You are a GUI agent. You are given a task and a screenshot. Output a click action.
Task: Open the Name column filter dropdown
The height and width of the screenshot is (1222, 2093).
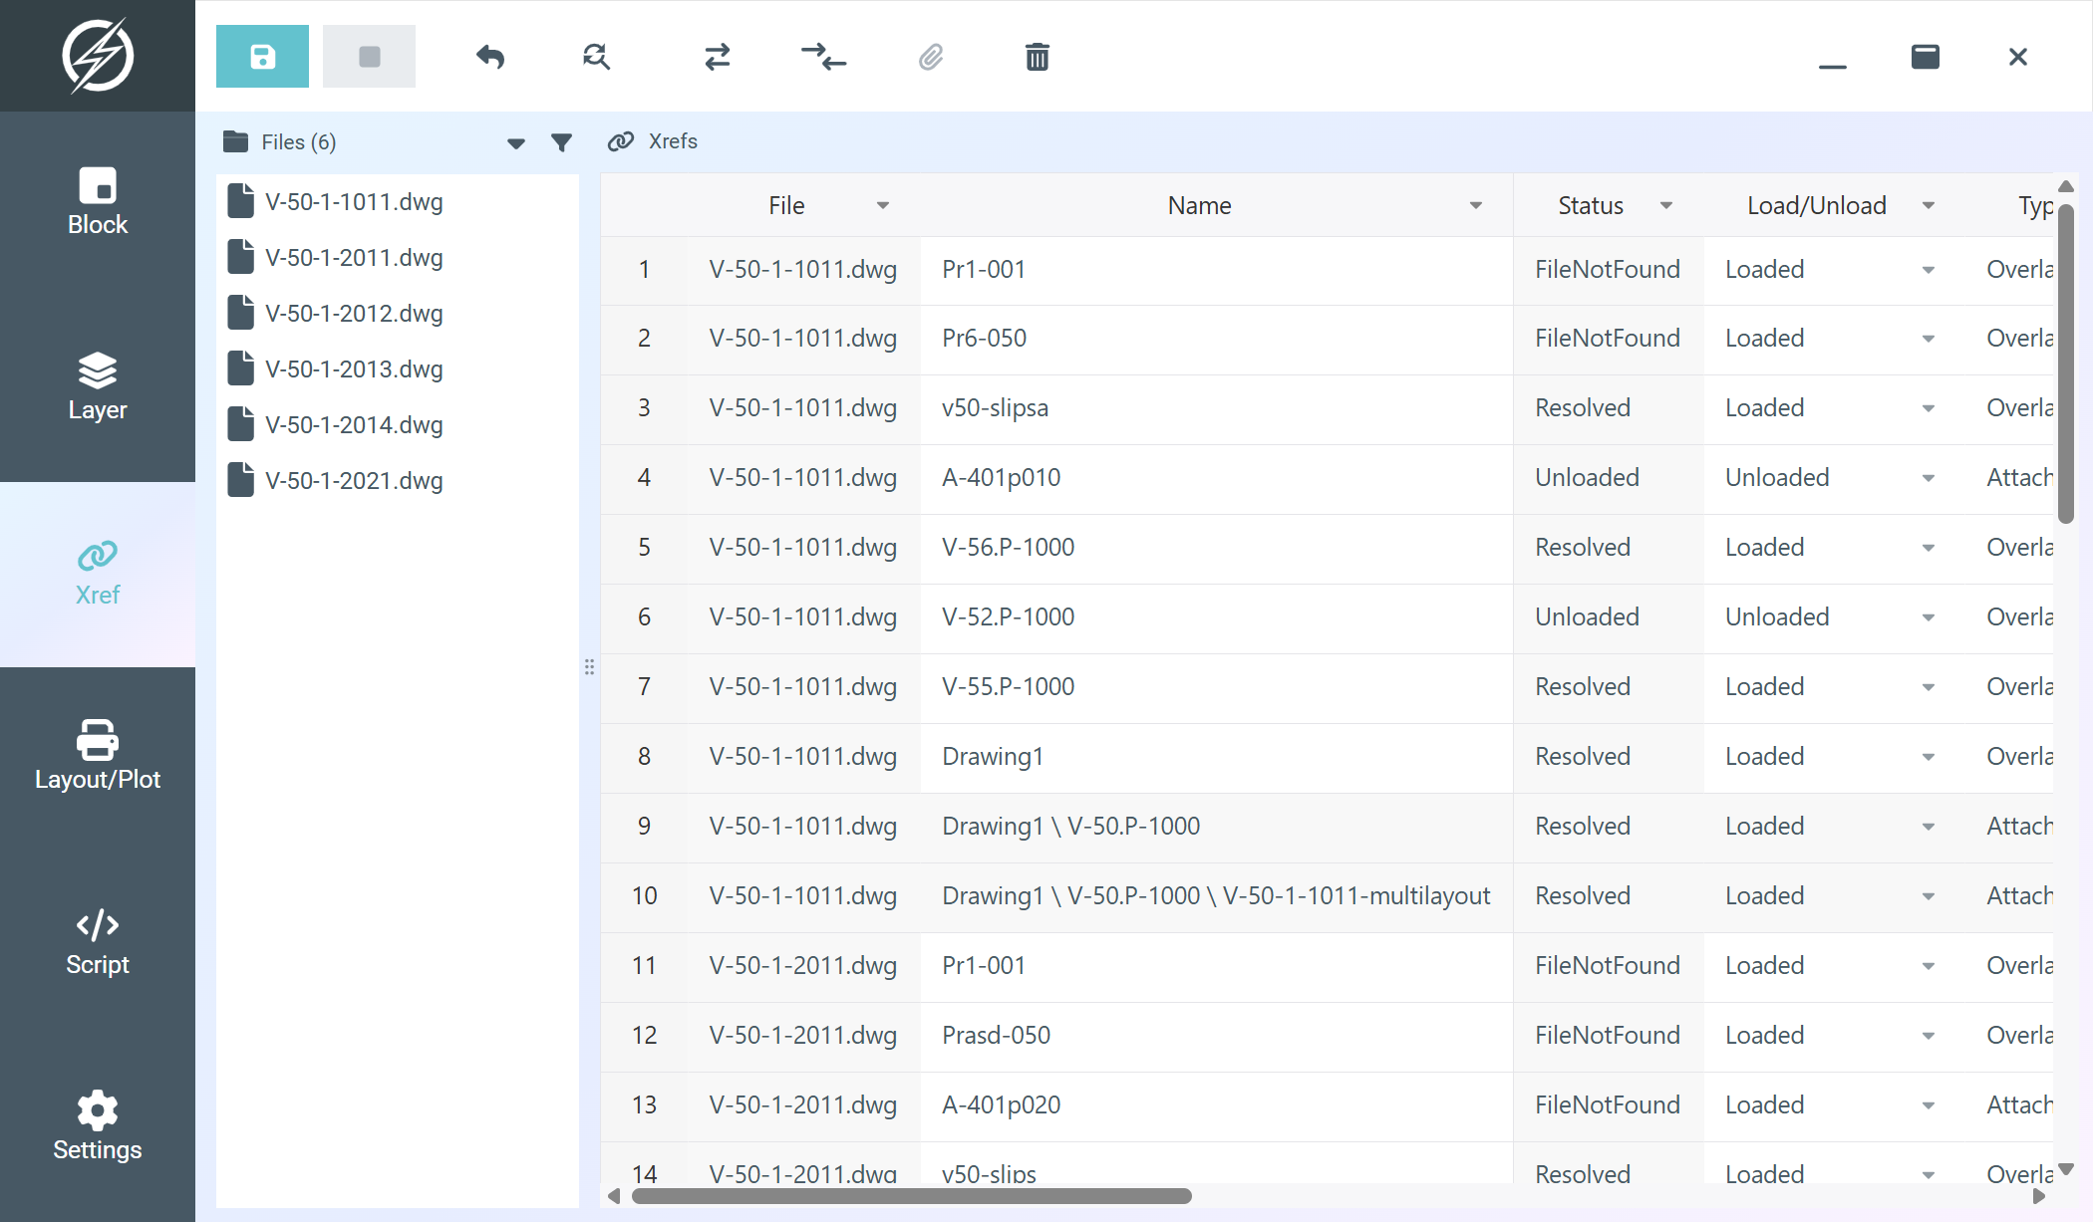point(1476,206)
